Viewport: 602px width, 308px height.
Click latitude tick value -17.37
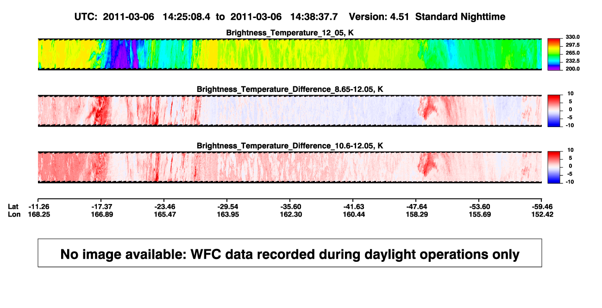(x=102, y=206)
